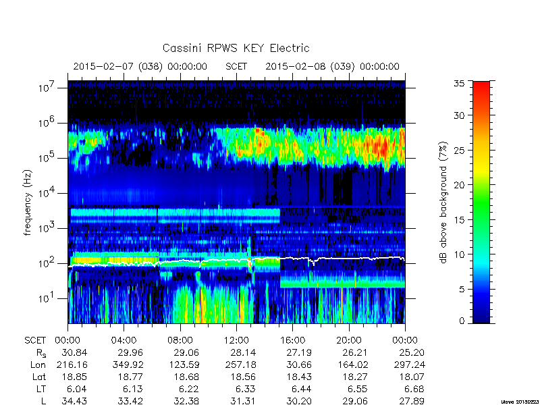Click the colorbar tick value 10

(460, 254)
